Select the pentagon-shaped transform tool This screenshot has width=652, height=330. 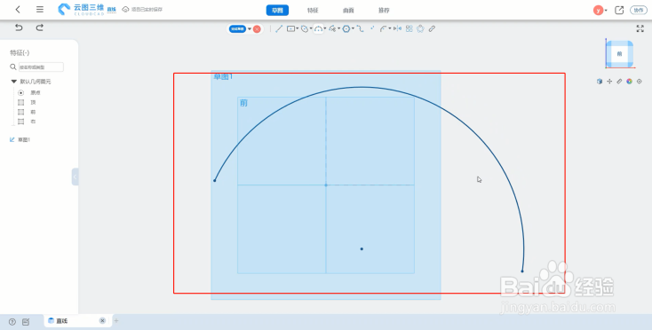pos(420,28)
